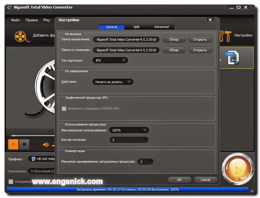Close the Настройки dialog
The height and width of the screenshot is (198, 260).
210,20
